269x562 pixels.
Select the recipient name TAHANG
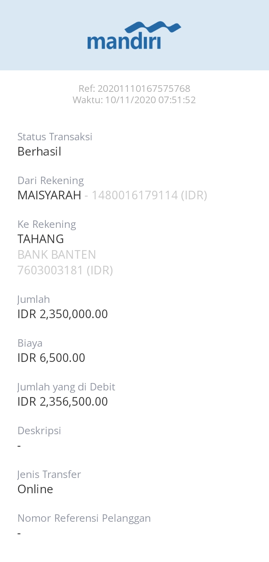[x=41, y=239]
